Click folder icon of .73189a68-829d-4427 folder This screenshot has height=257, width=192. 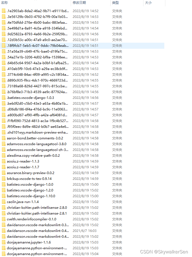click(x=4, y=86)
